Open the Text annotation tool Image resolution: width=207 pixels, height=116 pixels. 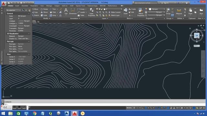(66, 11)
